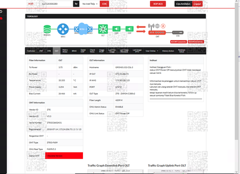Click the ODP splitter icon
The height and width of the screenshot is (174, 240).
(x=130, y=29)
